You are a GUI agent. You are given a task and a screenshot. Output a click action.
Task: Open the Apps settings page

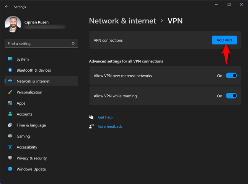[41, 103]
